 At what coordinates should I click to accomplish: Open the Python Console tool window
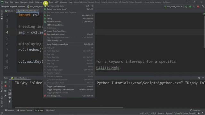tap(25, 110)
